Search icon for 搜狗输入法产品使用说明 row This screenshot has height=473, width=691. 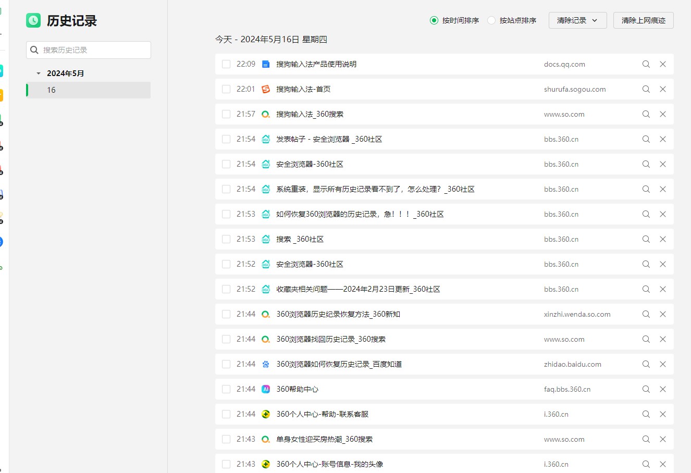click(646, 64)
